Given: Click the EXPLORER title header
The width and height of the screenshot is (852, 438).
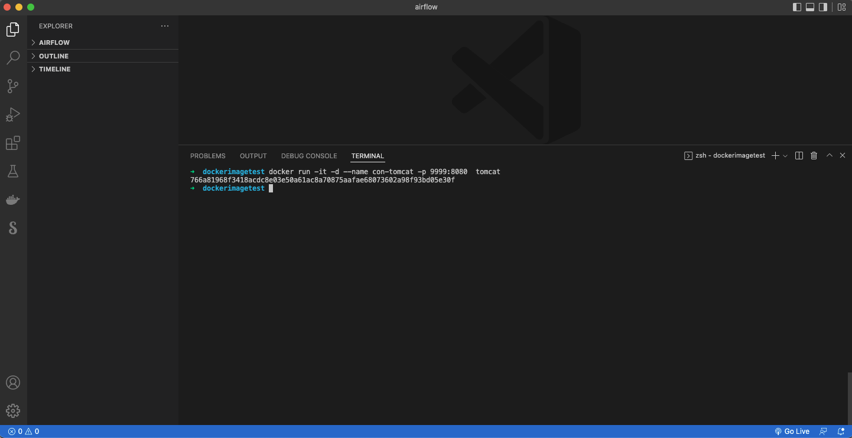Looking at the screenshot, I should point(56,26).
